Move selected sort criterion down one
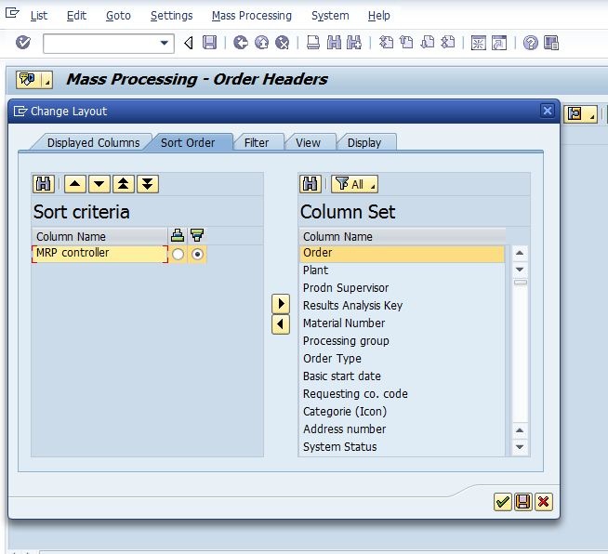This screenshot has width=608, height=554. pyautogui.click(x=99, y=184)
